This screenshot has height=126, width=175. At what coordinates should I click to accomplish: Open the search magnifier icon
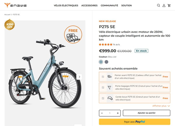point(158,5)
